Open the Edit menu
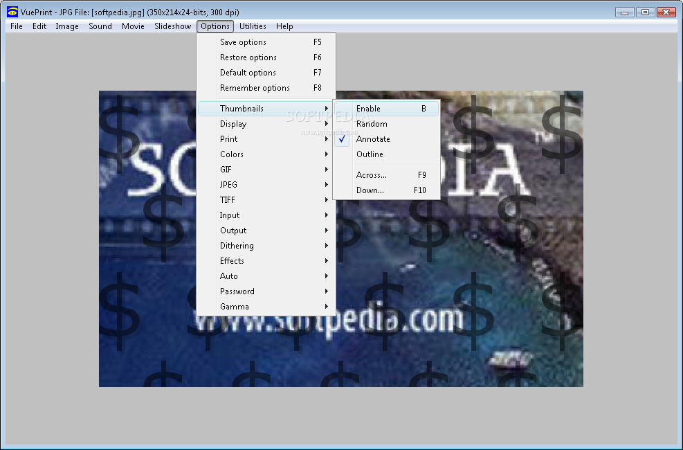683x450 pixels. (x=39, y=26)
